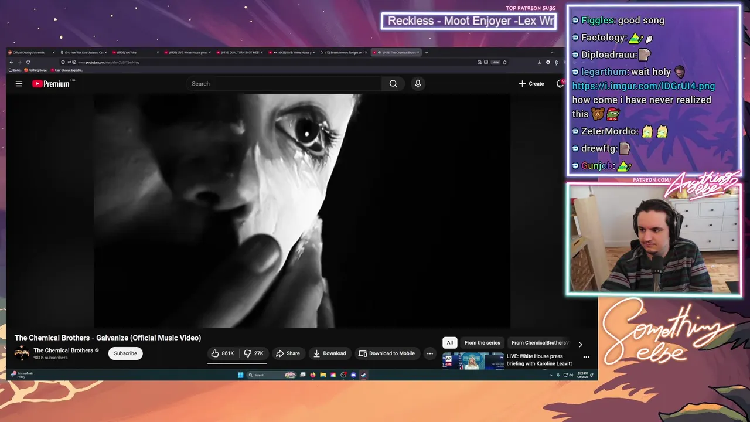Image resolution: width=750 pixels, height=422 pixels.
Task: Open more actions ellipsis under the video
Action: (430, 353)
